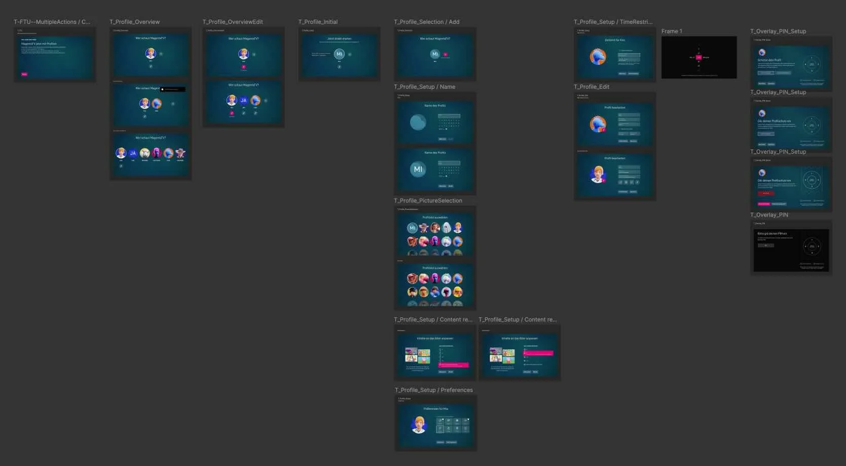Select the T_Profile_Edit frame label
This screenshot has width=846, height=466.
point(592,87)
